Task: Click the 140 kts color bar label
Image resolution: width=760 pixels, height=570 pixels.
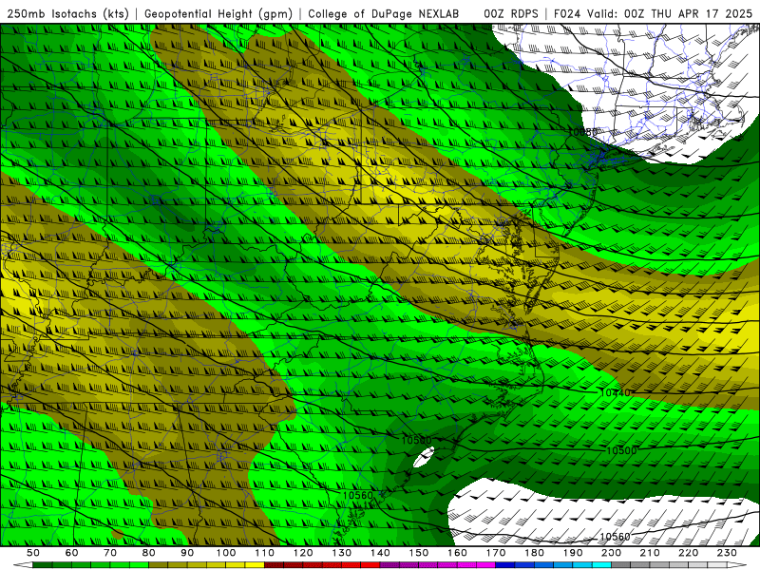Action: 380,553
